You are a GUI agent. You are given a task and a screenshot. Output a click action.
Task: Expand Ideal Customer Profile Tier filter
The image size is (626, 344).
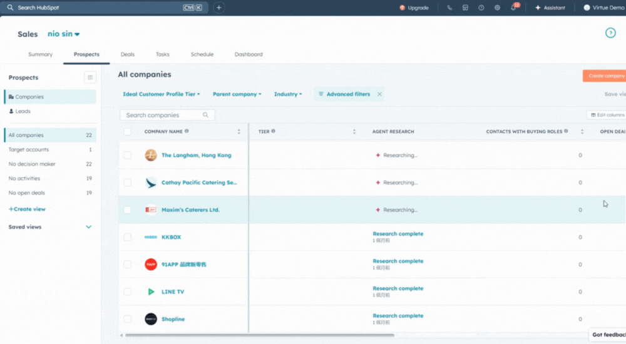161,94
